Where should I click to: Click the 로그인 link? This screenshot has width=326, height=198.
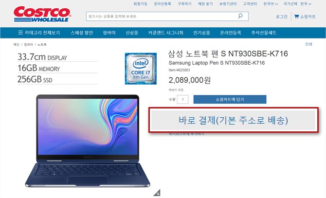click(x=282, y=17)
